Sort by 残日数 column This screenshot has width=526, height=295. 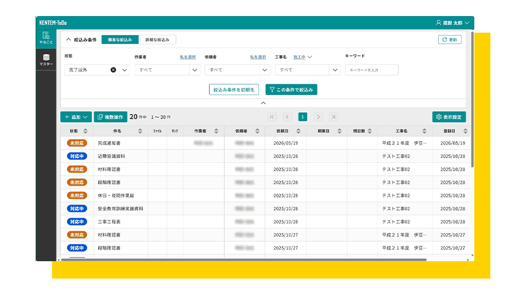click(370, 131)
